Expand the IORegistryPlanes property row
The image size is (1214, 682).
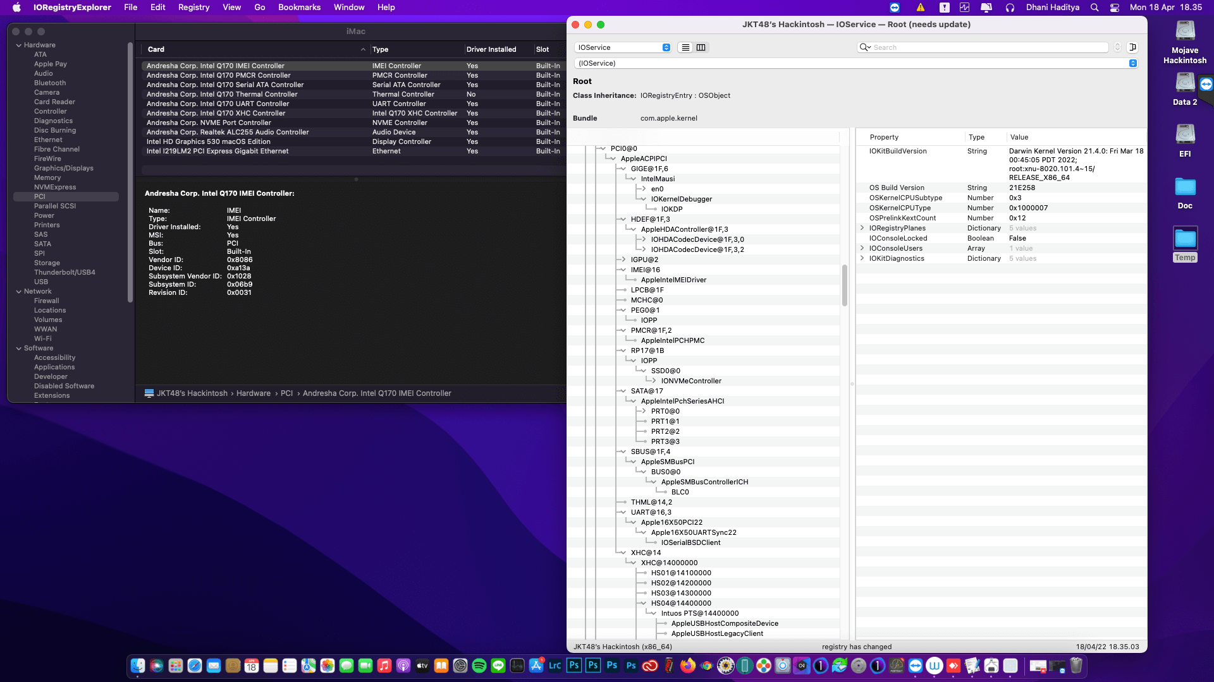pyautogui.click(x=862, y=228)
